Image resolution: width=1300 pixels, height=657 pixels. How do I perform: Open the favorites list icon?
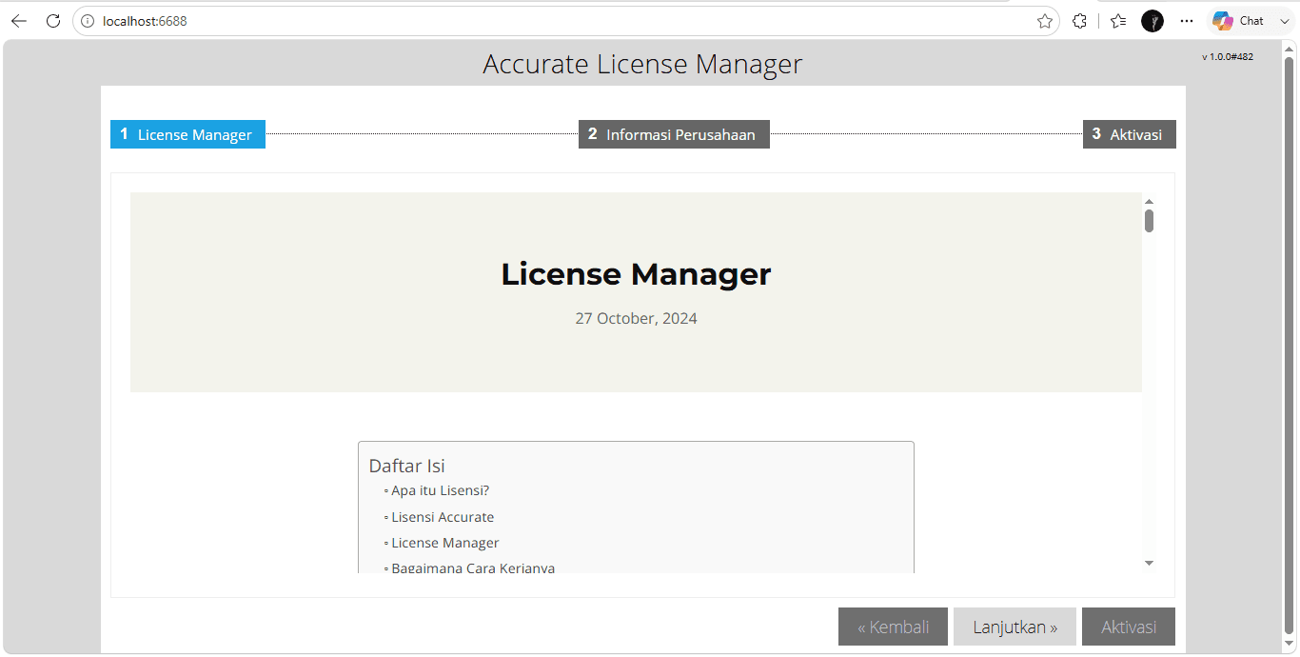click(x=1118, y=21)
